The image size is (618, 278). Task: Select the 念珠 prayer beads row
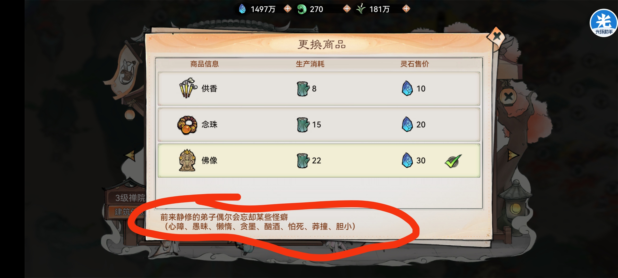click(x=319, y=125)
